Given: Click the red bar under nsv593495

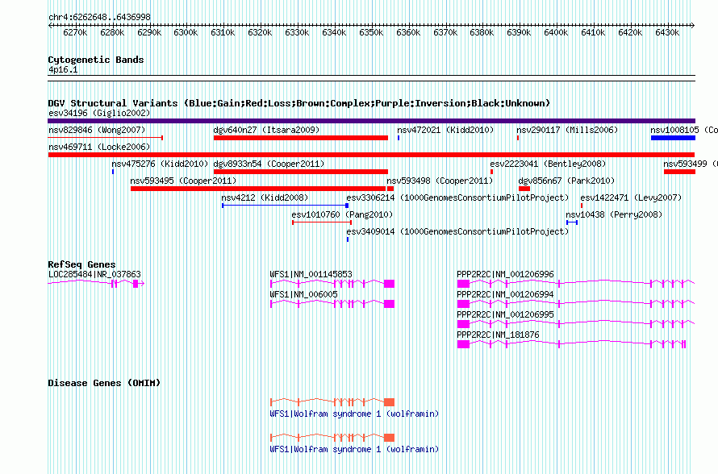Looking at the screenshot, I should [x=258, y=189].
